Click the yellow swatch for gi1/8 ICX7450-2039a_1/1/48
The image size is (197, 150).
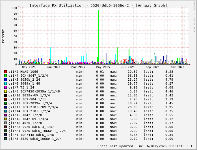(5, 91)
